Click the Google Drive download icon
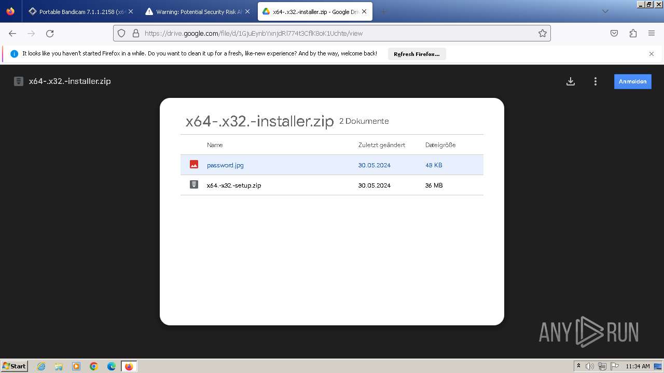 tap(571, 81)
